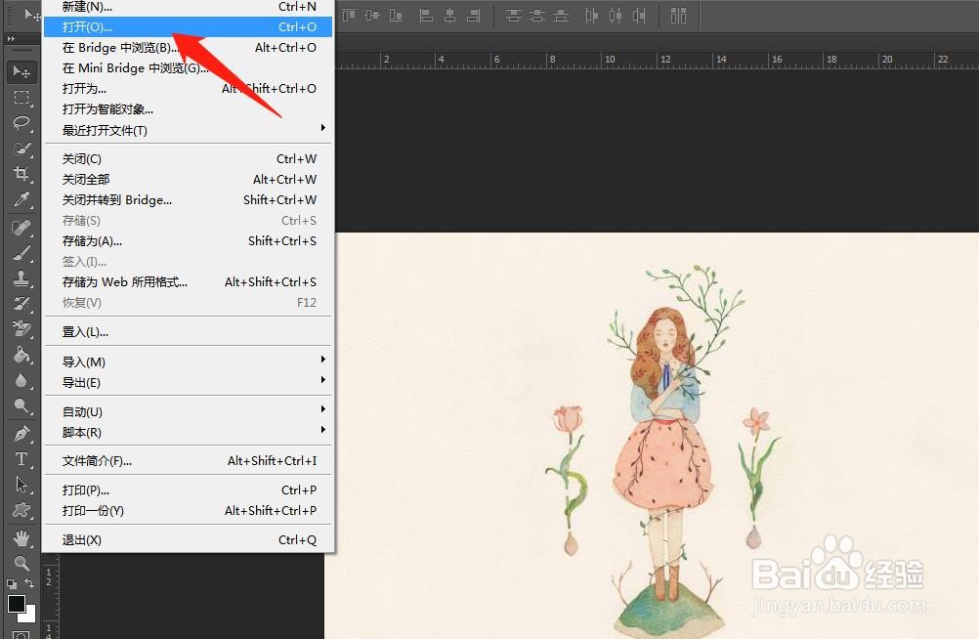Click Distribute right edges icon
The height and width of the screenshot is (639, 979).
pos(639,15)
